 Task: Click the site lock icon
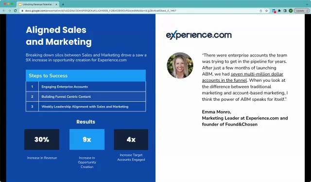click(22, 11)
